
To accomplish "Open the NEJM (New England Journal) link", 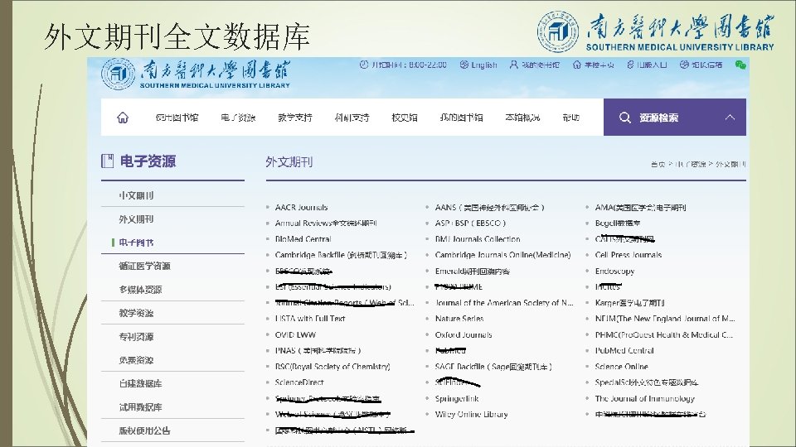I will (x=665, y=319).
